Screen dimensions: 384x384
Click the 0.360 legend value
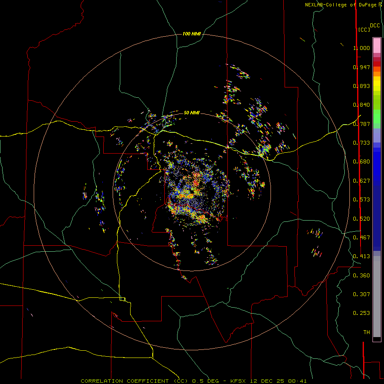coord(361,275)
